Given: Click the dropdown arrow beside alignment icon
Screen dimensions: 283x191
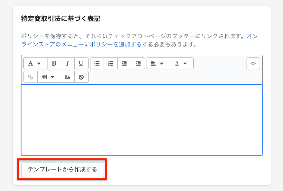Looking at the screenshot, I should (x=162, y=63).
